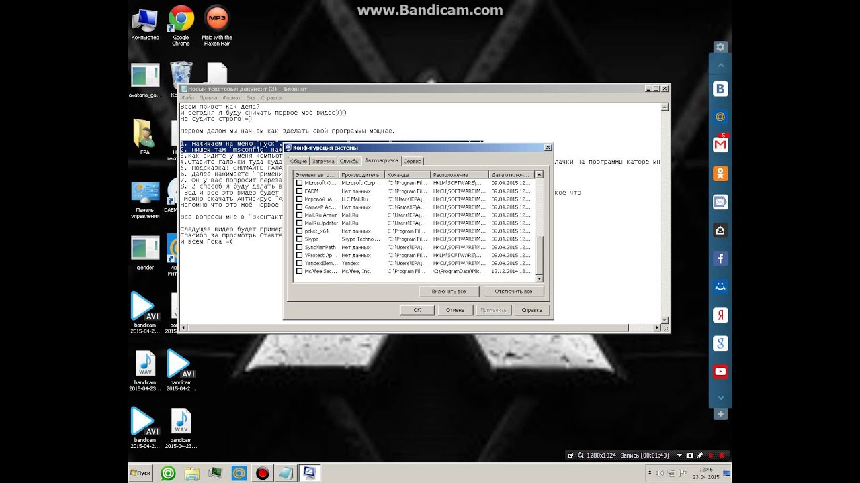Open Mail.Ru Agent green taskbar icon
This screenshot has width=860, height=483.
(x=168, y=473)
